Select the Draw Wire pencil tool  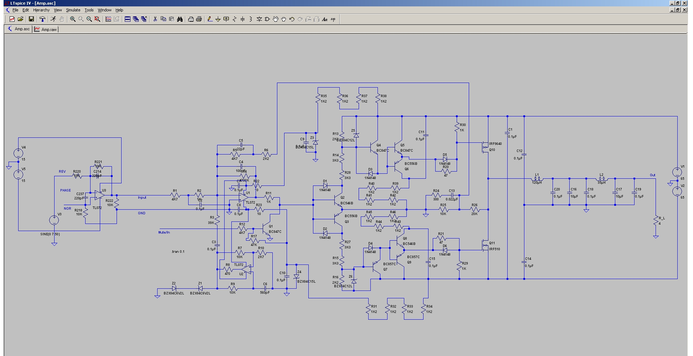point(210,19)
